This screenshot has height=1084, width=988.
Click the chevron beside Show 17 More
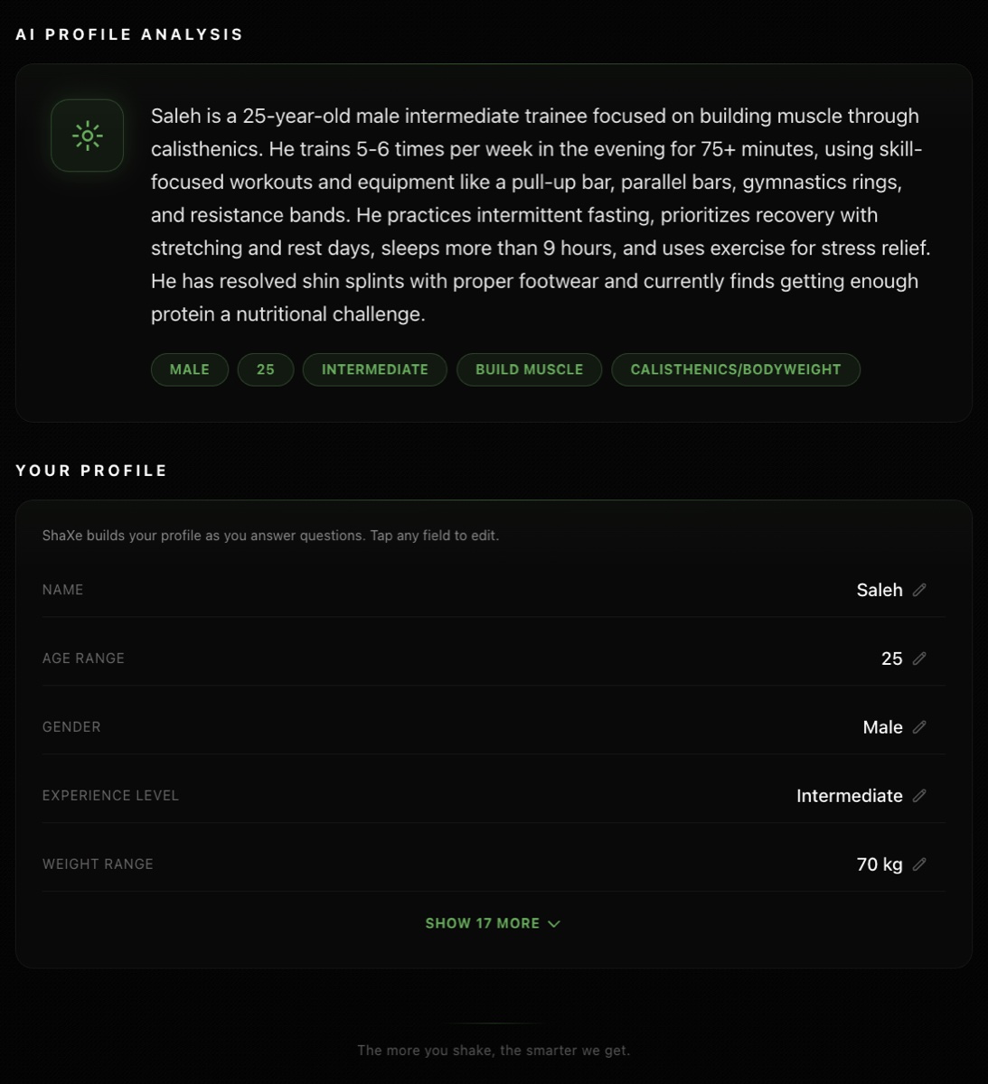point(554,923)
